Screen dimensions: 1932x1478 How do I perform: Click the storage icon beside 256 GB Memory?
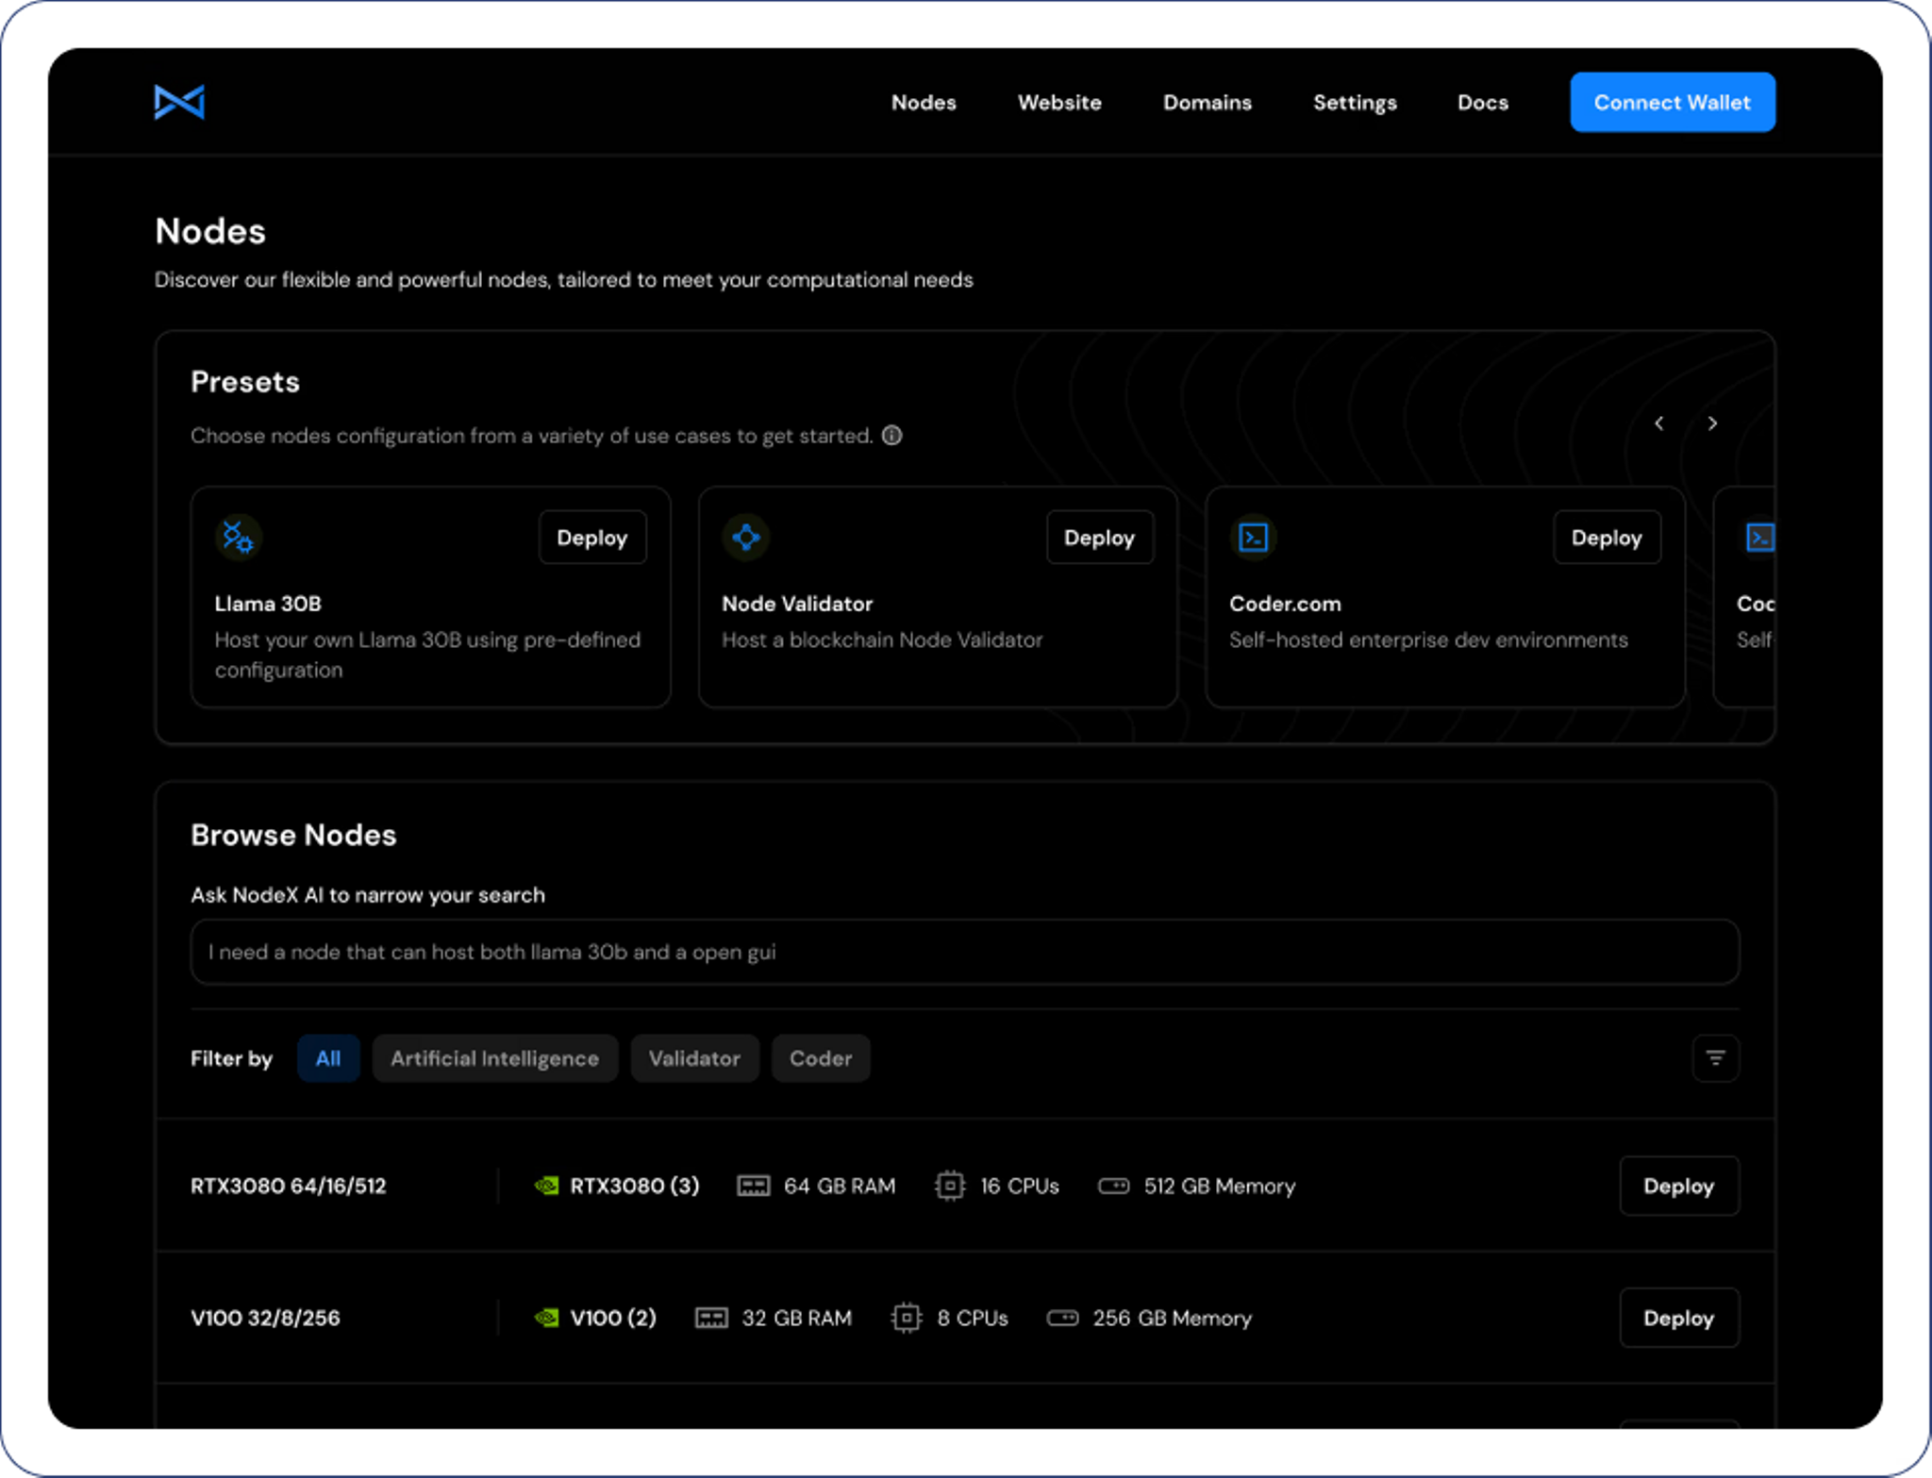point(1062,1318)
